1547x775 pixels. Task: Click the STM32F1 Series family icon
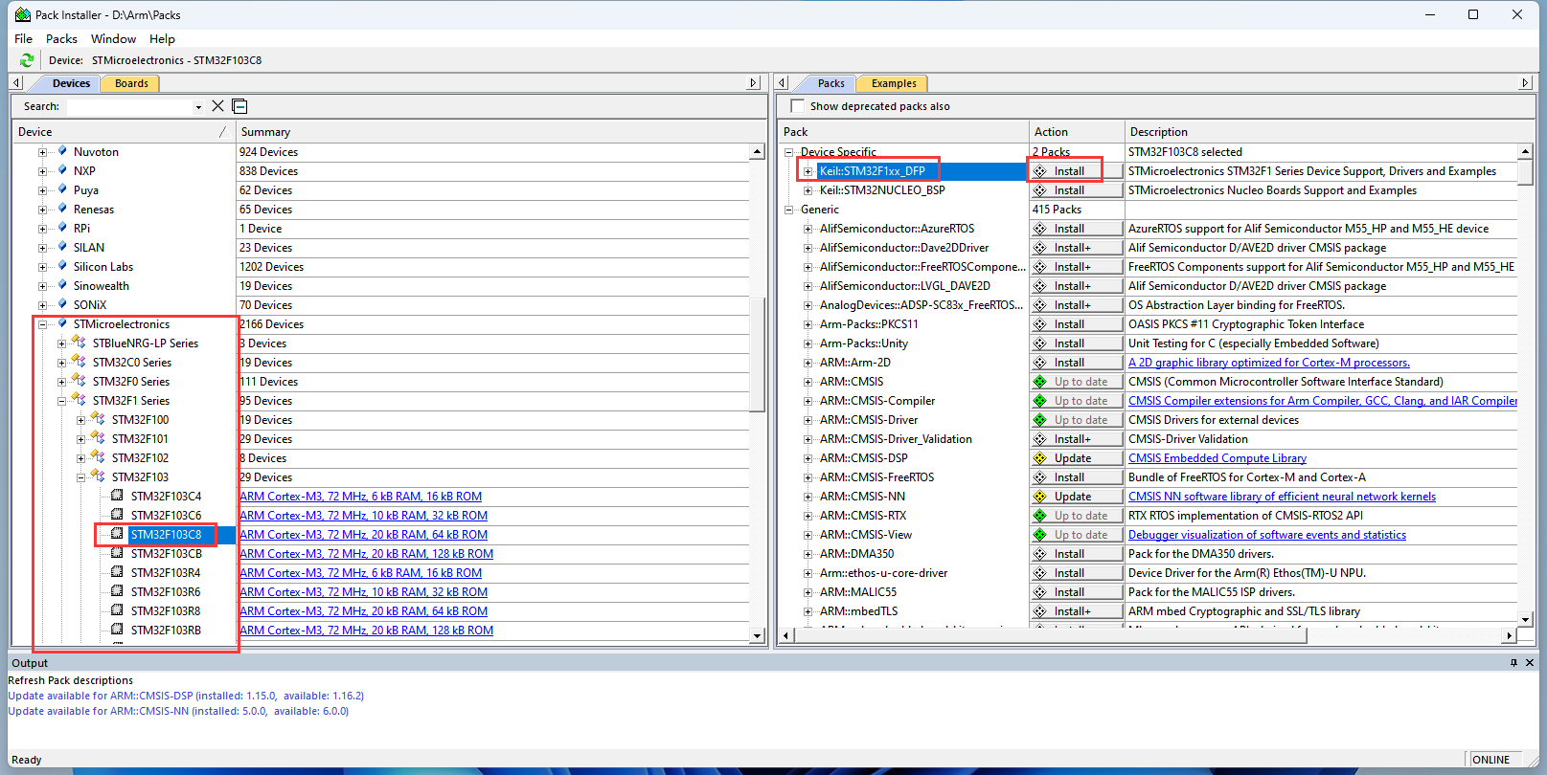click(x=79, y=400)
